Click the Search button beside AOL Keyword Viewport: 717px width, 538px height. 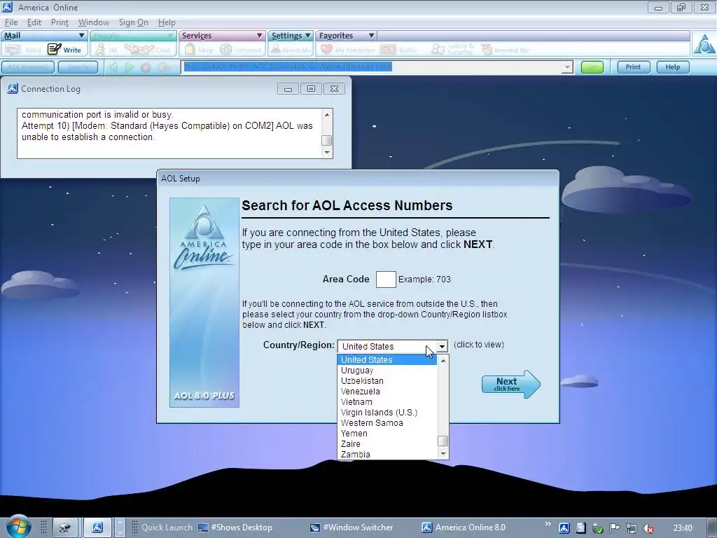point(78,67)
